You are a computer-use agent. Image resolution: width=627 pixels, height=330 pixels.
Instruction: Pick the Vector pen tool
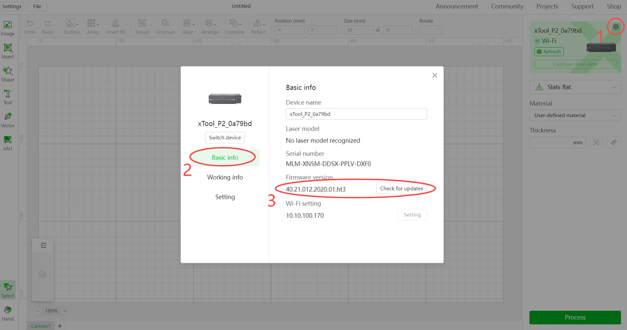pos(8,120)
